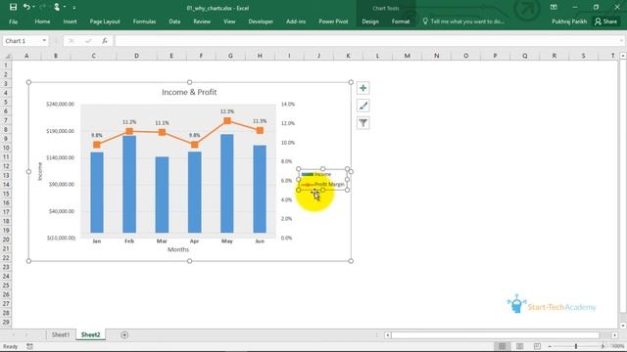Select the Data ribbon tab
Image resolution: width=627 pixels, height=352 pixels.
pos(174,22)
